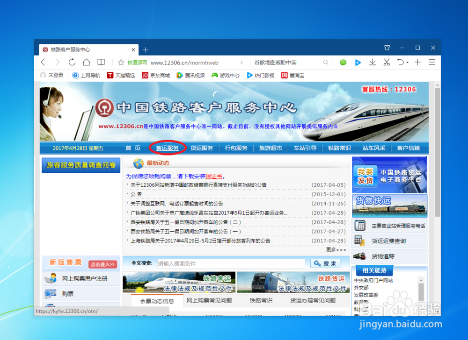Viewport: 468px width, 340px height.
Task: Open the 货物追踪 link
Action: (389, 256)
